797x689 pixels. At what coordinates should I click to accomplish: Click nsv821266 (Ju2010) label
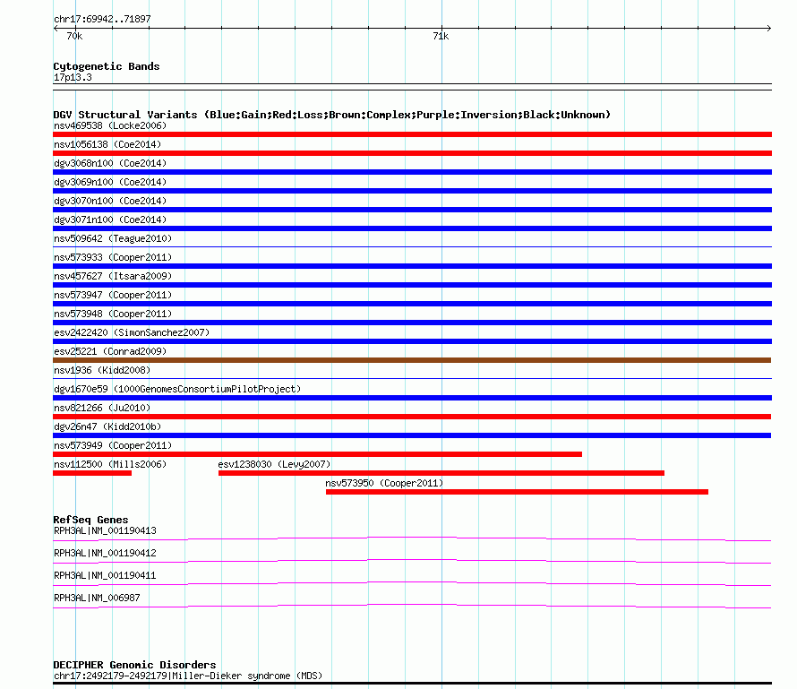(x=102, y=408)
